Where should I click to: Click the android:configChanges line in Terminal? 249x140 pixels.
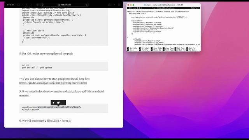coord(167,45)
